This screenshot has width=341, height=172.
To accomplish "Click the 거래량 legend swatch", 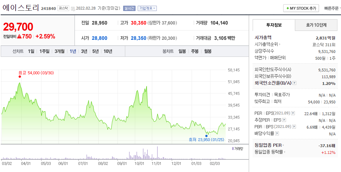I will [x=233, y=149].
